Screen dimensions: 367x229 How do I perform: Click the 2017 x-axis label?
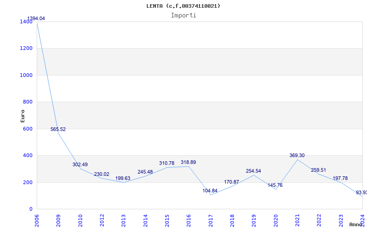(x=211, y=220)
